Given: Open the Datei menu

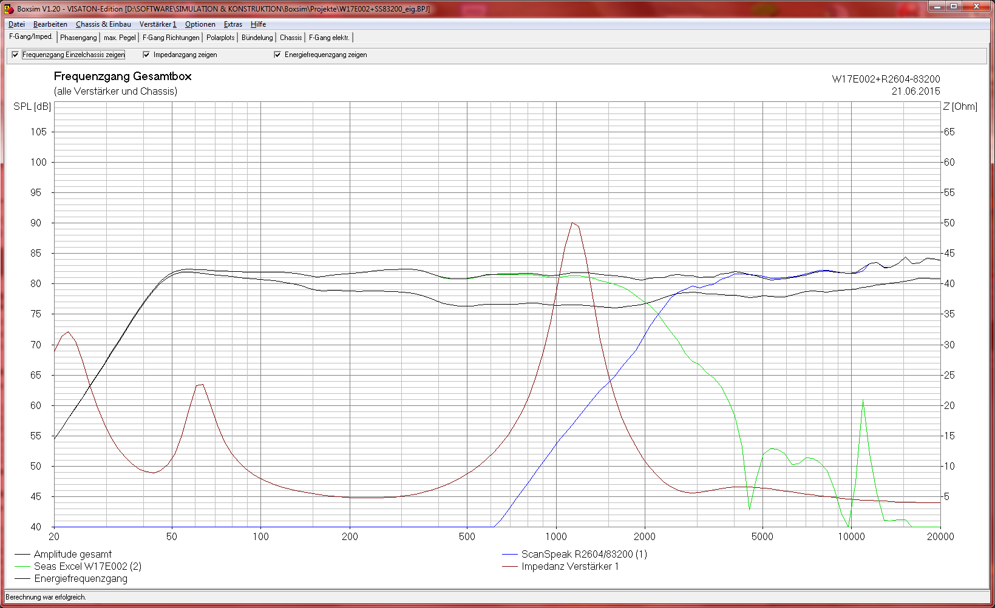Looking at the screenshot, I should pyautogui.click(x=16, y=24).
